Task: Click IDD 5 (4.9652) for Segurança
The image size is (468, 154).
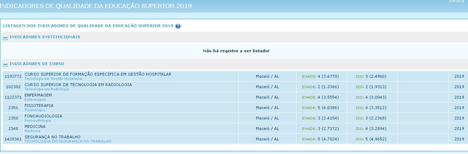Action: coord(371,139)
